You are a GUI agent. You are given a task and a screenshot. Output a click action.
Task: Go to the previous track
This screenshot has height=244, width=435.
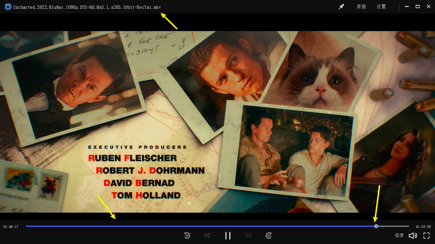[x=207, y=235]
